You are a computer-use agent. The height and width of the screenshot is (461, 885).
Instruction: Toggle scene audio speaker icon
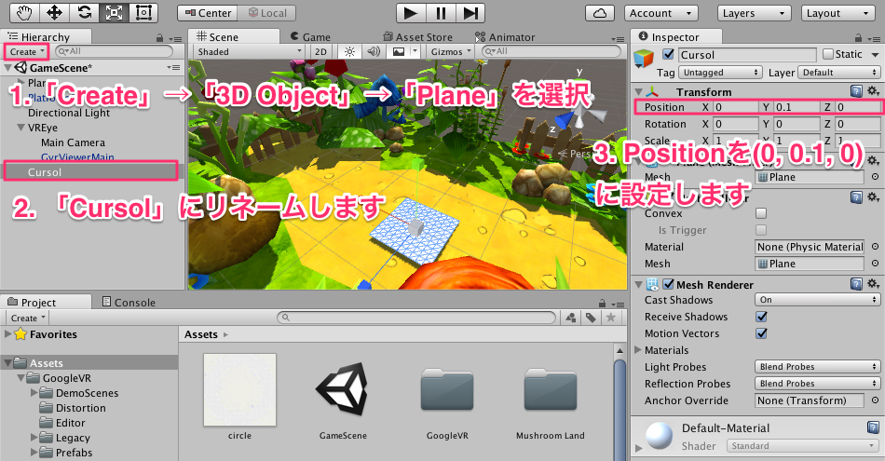pyautogui.click(x=374, y=52)
